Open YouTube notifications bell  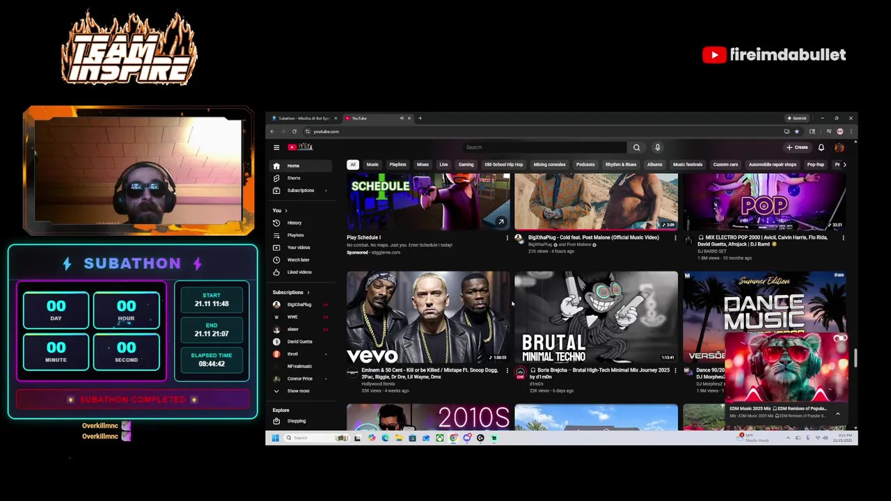(x=821, y=148)
